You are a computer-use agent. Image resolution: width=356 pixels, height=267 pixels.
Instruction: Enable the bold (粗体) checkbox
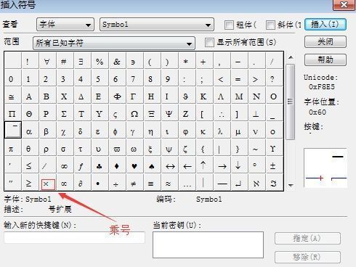[229, 25]
